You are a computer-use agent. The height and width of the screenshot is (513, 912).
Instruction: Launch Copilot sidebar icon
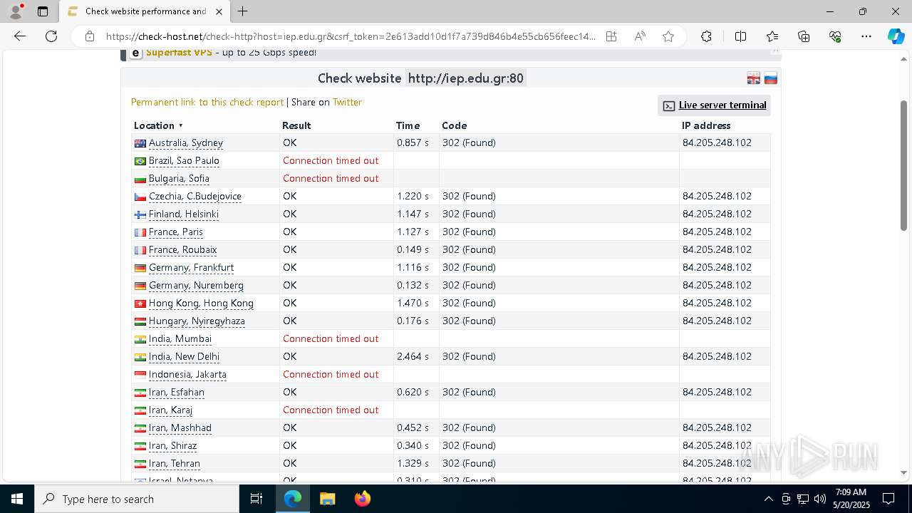(896, 36)
